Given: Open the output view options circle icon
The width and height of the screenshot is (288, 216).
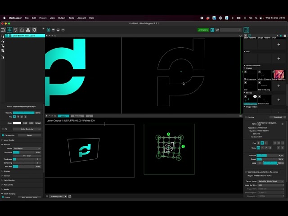Looking at the screenshot, I should tap(240, 116).
